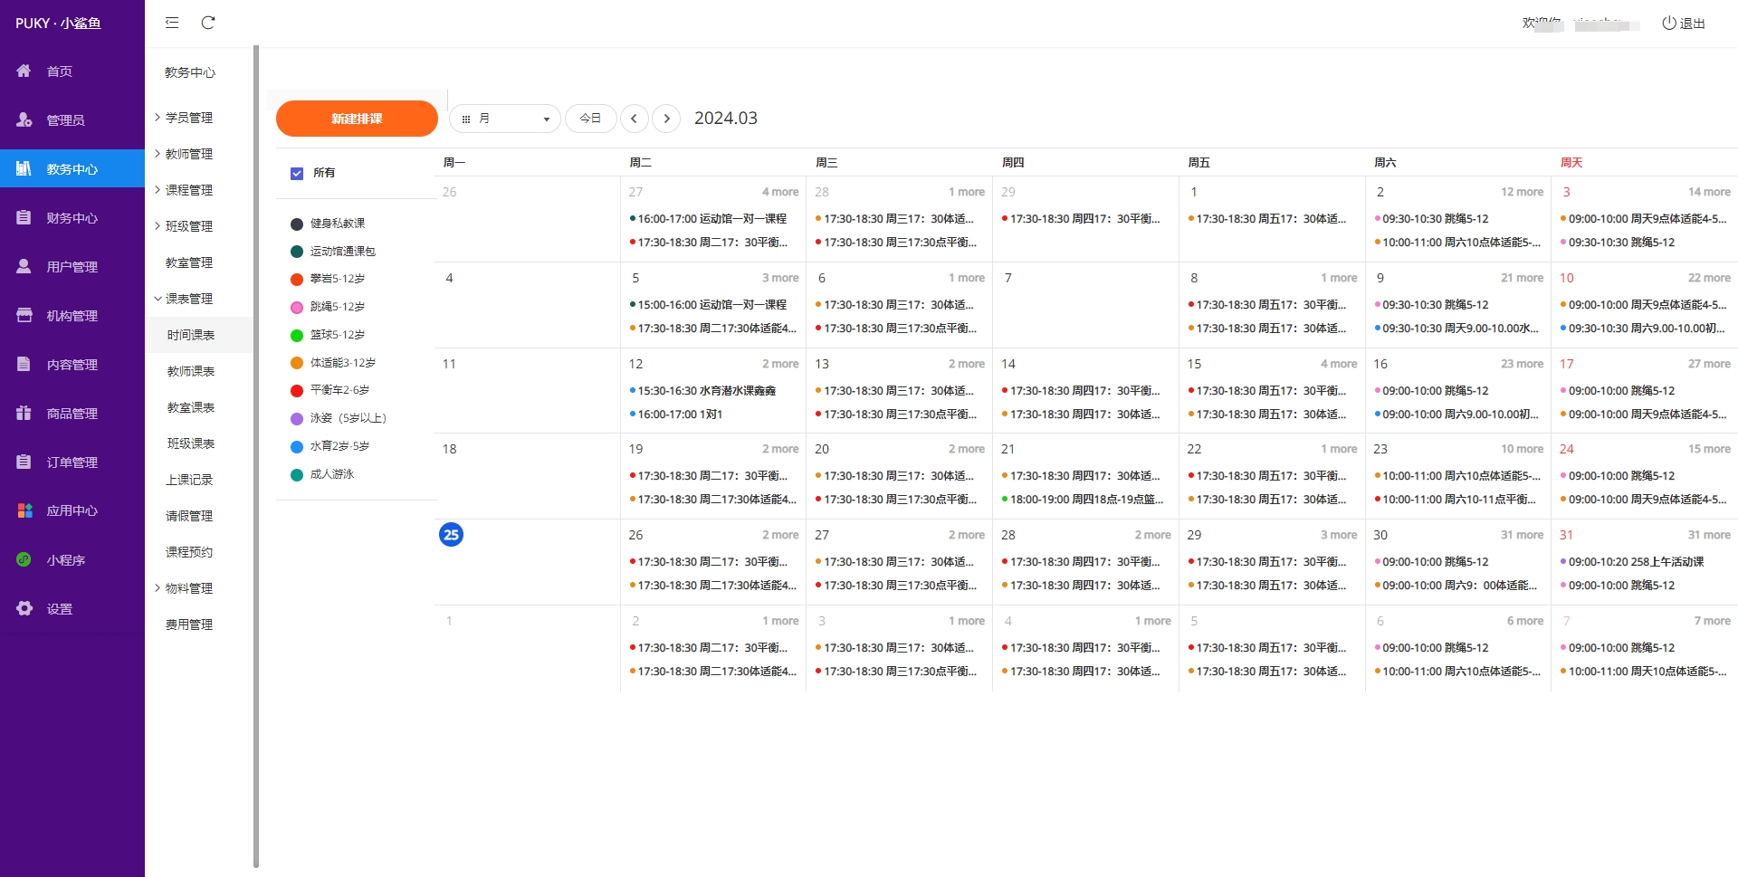Viewport: 1738px width, 877px height.
Task: Click the 今日 button
Action: coord(590,119)
